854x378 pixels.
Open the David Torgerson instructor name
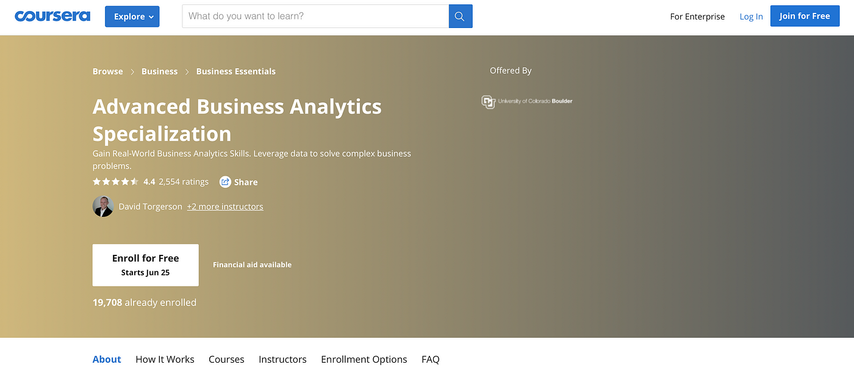point(150,207)
